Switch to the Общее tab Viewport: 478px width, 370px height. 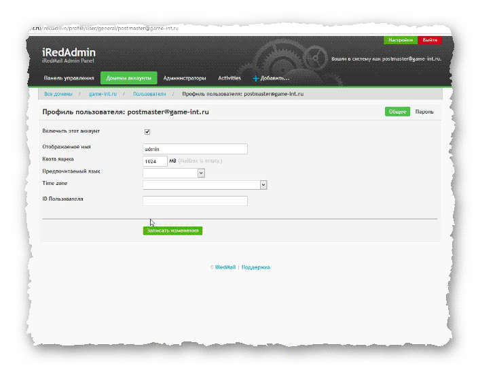(397, 112)
